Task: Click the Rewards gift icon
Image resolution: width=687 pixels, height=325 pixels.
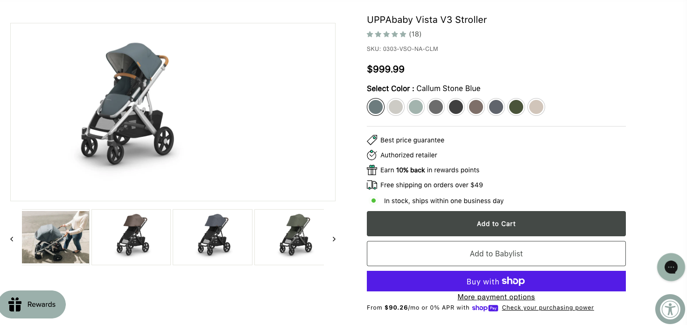Action: pyautogui.click(x=15, y=304)
